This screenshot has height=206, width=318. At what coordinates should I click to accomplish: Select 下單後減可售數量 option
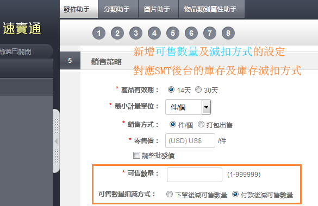(x=170, y=195)
